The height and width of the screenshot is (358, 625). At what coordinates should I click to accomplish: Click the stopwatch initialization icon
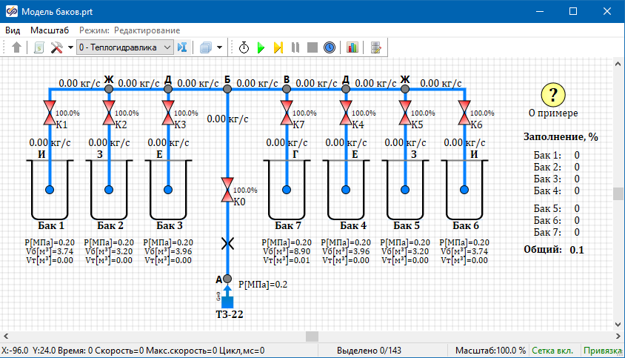(244, 47)
